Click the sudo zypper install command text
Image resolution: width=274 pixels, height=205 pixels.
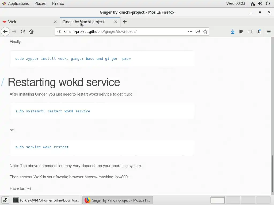73,58
